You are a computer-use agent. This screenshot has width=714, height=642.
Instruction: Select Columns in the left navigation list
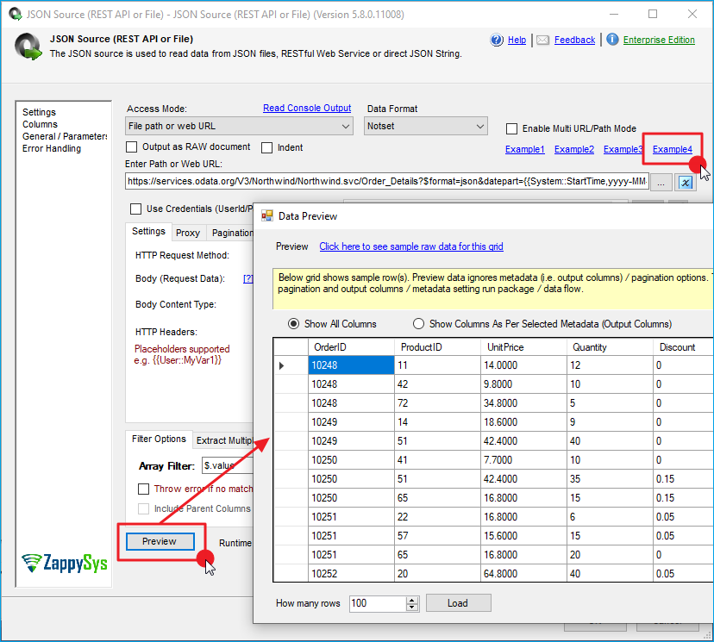(40, 124)
